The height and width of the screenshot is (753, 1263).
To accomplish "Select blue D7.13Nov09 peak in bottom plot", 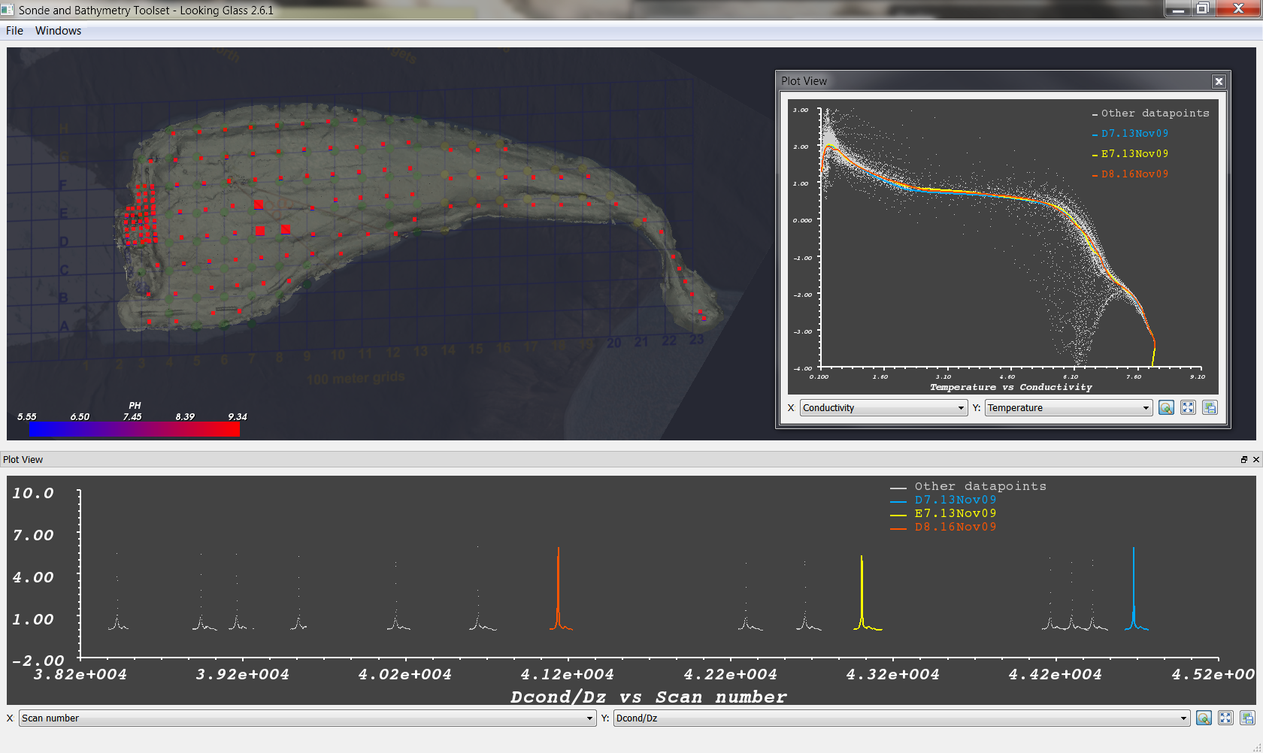I will click(1134, 588).
